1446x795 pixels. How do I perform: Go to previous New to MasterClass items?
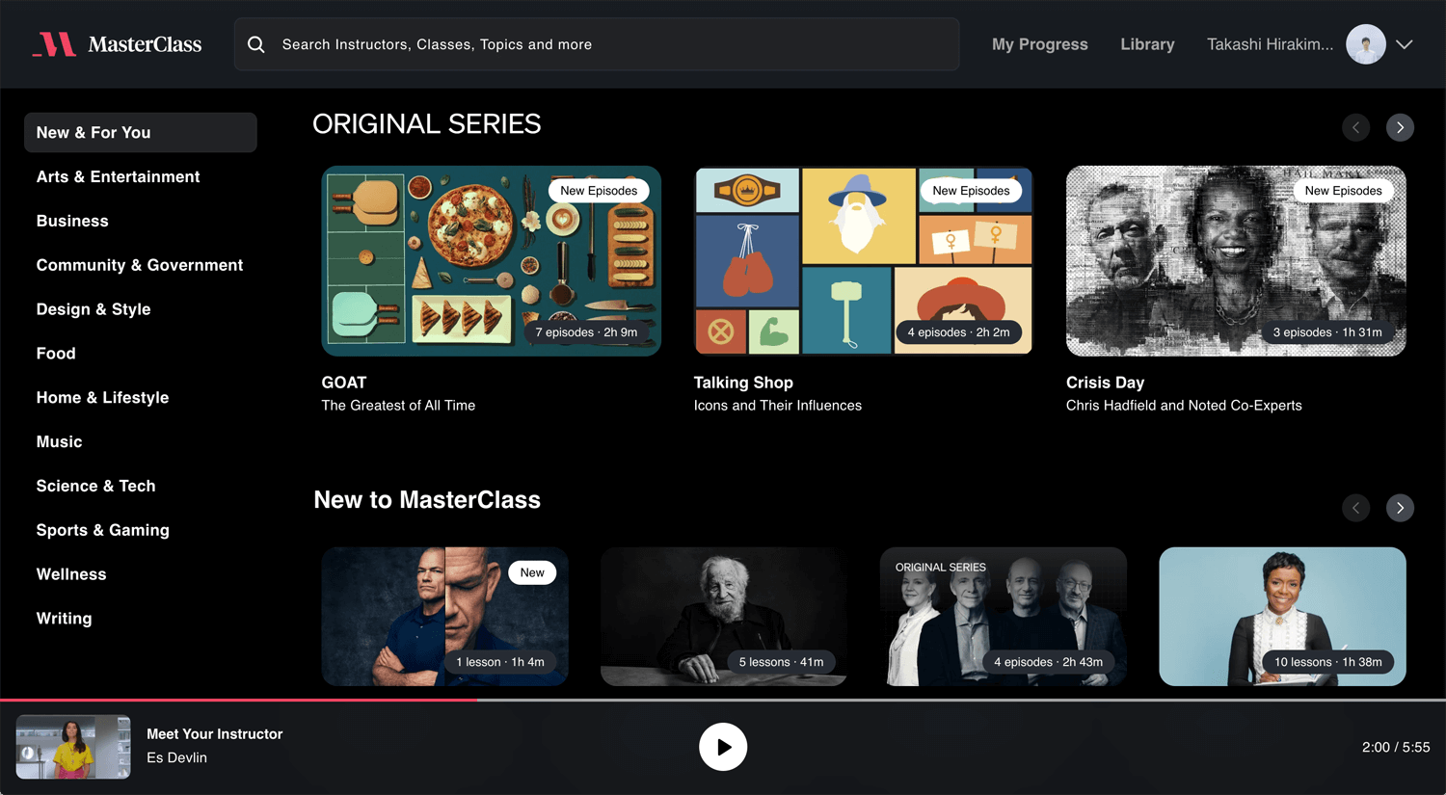(x=1355, y=508)
